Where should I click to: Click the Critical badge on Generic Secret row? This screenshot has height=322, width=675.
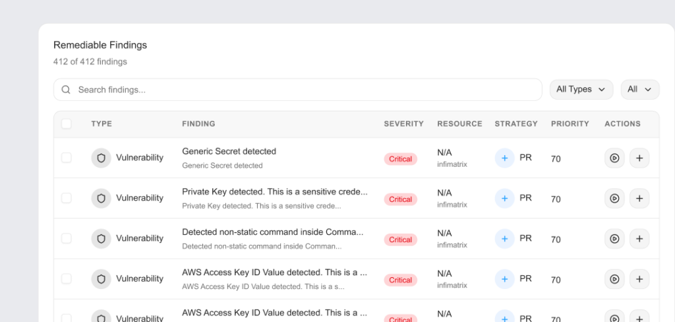click(x=400, y=159)
